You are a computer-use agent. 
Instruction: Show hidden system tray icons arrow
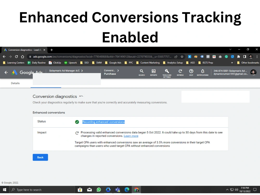tap(227, 190)
